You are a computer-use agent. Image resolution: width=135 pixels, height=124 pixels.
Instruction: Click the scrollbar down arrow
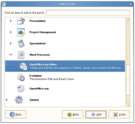(x=128, y=105)
